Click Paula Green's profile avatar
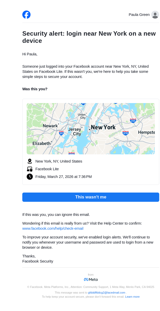160x311 pixels. [x=155, y=15]
